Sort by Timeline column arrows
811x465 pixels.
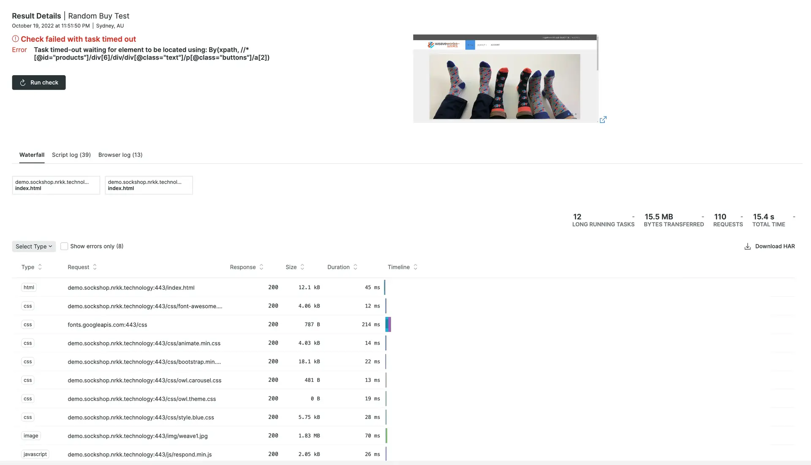415,267
